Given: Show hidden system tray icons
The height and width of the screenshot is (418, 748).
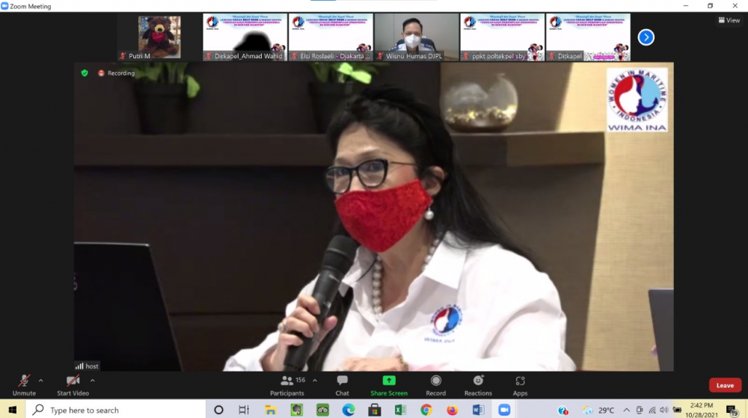Looking at the screenshot, I should [626, 410].
